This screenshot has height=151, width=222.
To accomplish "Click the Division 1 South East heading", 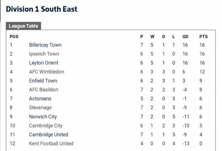I will click(x=42, y=9).
